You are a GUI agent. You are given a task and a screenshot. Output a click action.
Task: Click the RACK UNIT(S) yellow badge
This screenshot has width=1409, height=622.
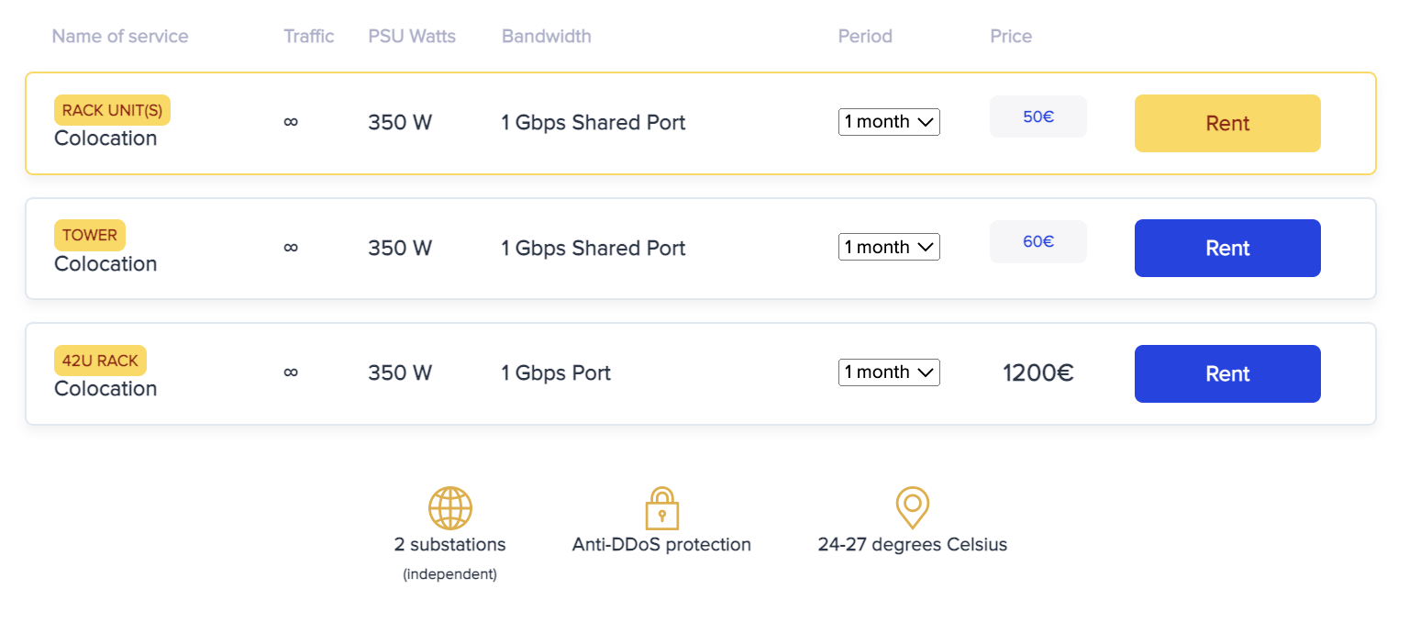click(x=112, y=110)
